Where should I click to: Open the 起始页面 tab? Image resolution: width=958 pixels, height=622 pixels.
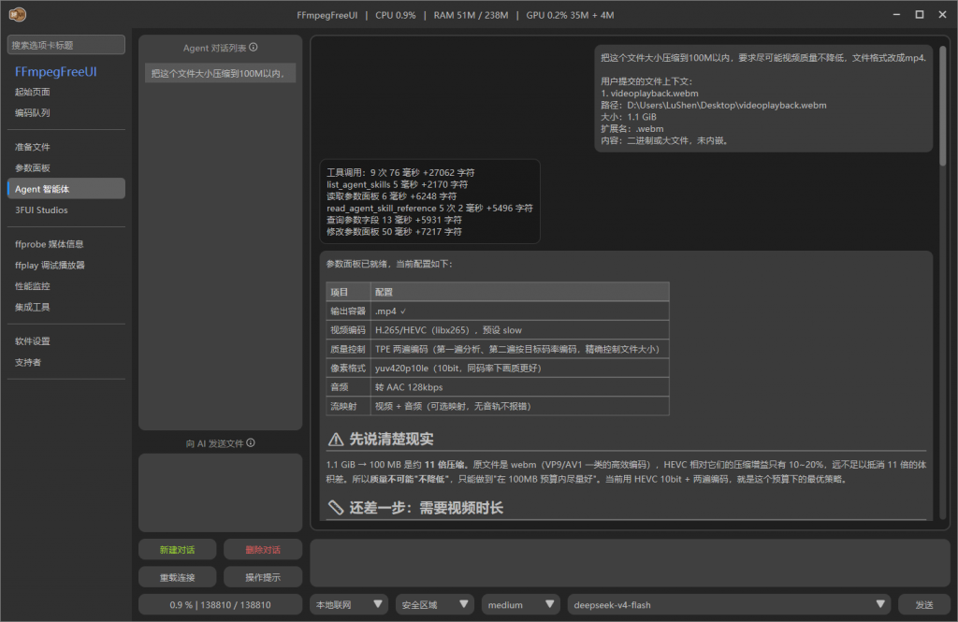coord(33,92)
